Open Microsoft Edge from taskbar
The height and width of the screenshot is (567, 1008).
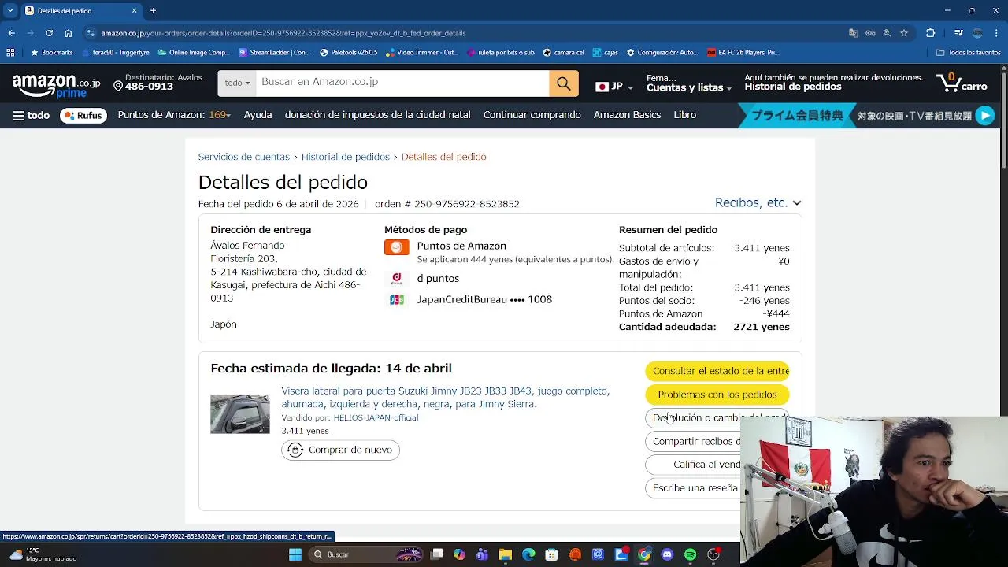pyautogui.click(x=528, y=554)
